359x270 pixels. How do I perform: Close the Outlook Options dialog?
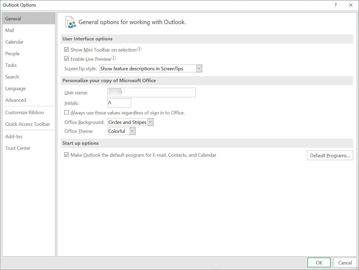351,5
